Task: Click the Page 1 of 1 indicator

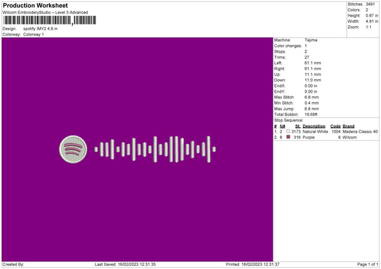Action: [x=368, y=265]
